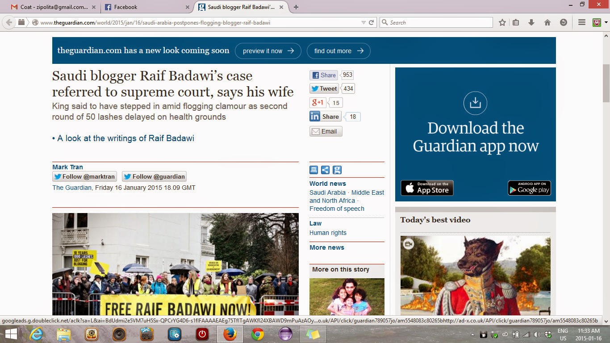Click the blue share icon above World news
Image resolution: width=610 pixels, height=343 pixels.
pyautogui.click(x=326, y=170)
